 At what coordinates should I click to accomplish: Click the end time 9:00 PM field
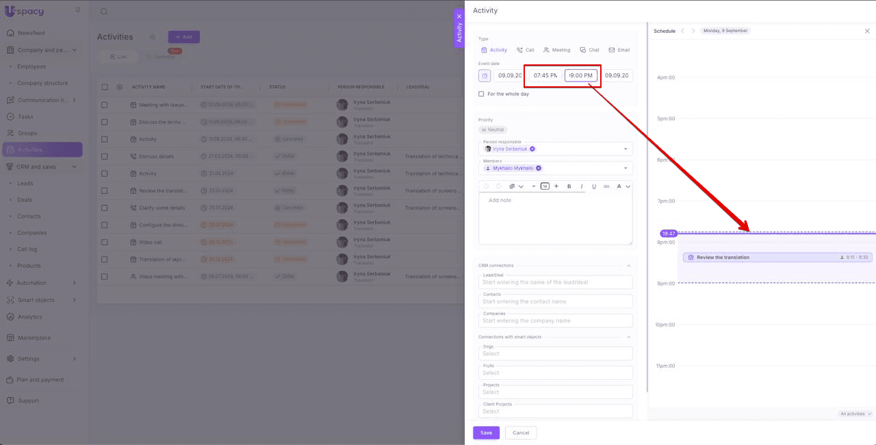(x=581, y=75)
